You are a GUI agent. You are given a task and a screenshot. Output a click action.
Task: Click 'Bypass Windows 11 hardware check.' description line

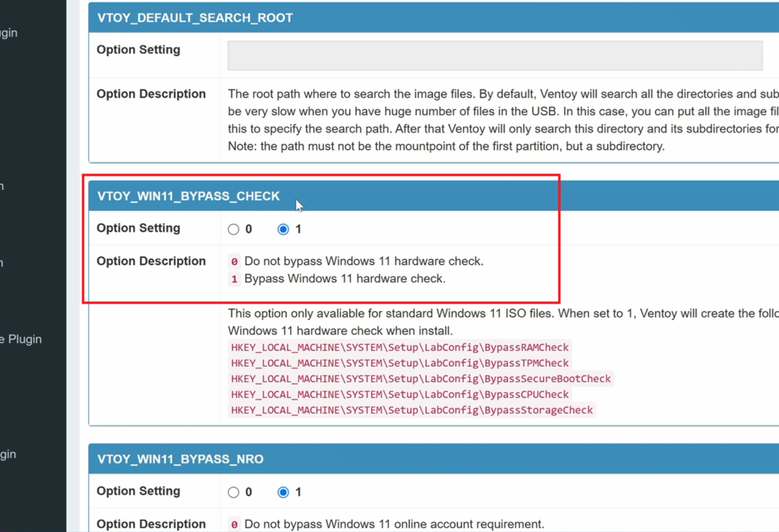345,279
